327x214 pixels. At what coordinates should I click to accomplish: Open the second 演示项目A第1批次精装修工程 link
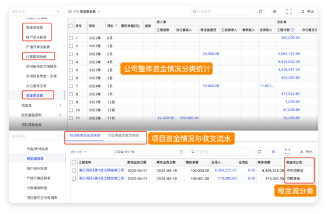coord(102,178)
